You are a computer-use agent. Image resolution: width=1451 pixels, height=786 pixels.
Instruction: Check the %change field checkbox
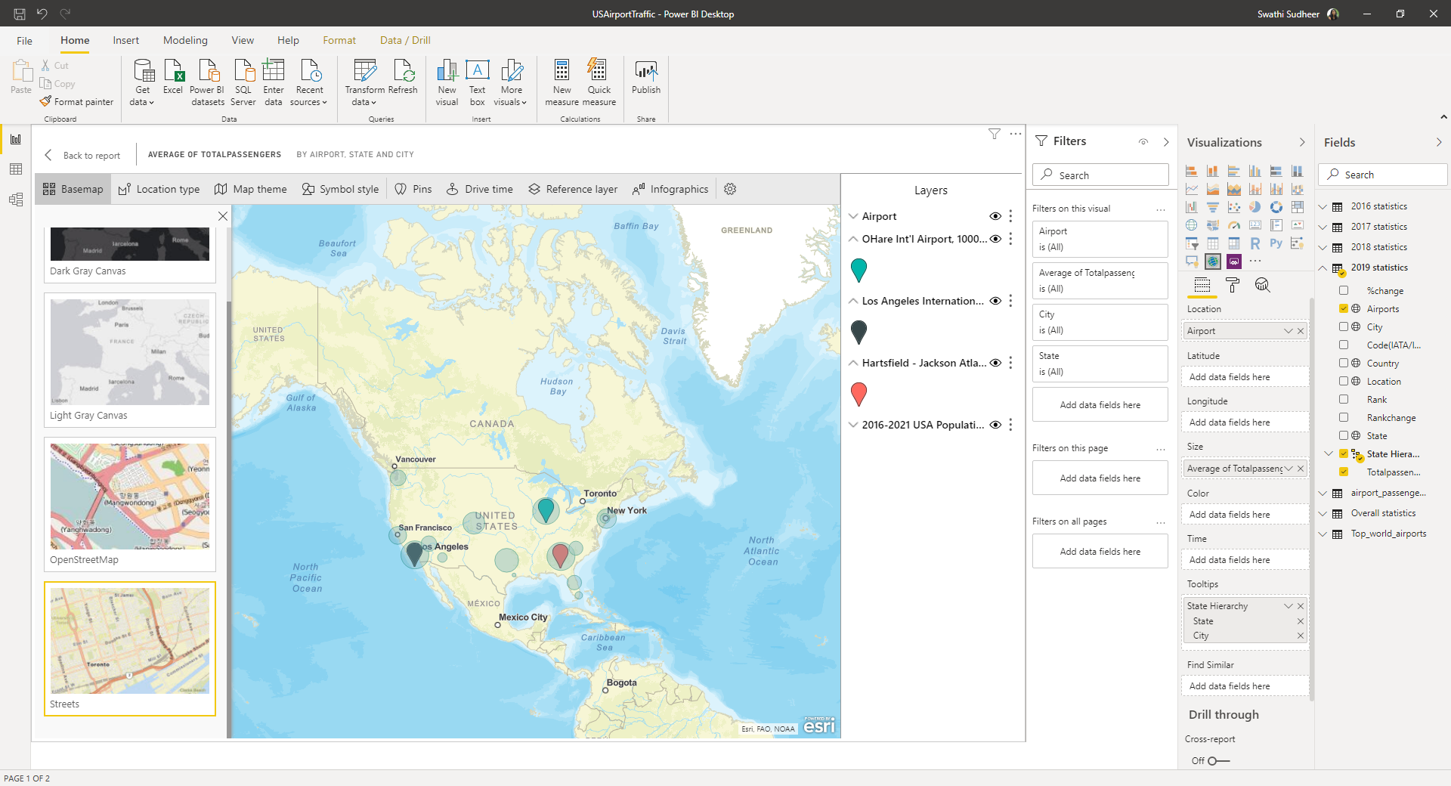click(1344, 290)
